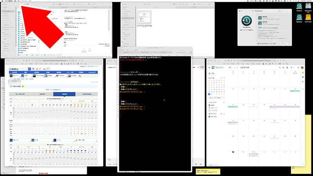Open Google apps grid in Calendar window
313x176 pixels.
coord(298,68)
